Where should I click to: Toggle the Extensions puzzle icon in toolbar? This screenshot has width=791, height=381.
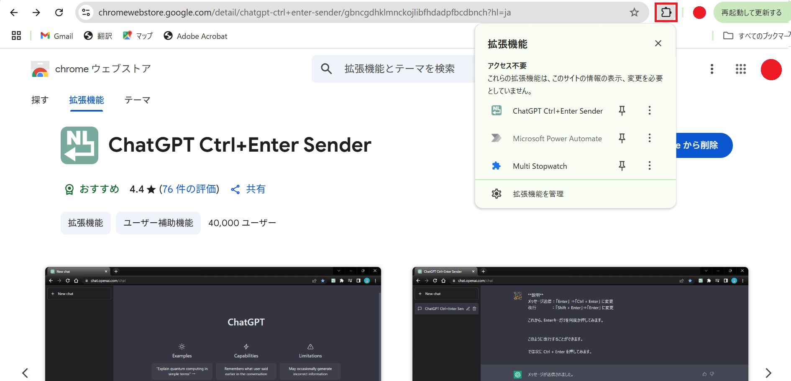click(666, 13)
